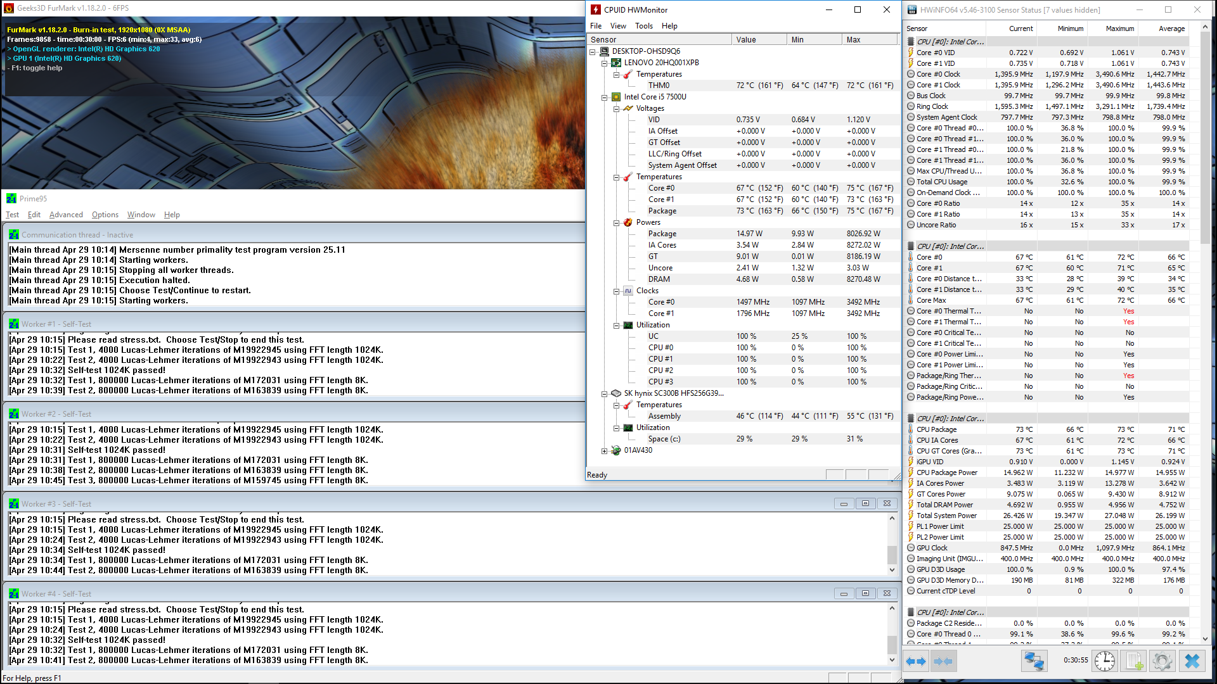Click the CPUID HWMonitor title bar icon
This screenshot has height=684, width=1217.
coord(596,9)
